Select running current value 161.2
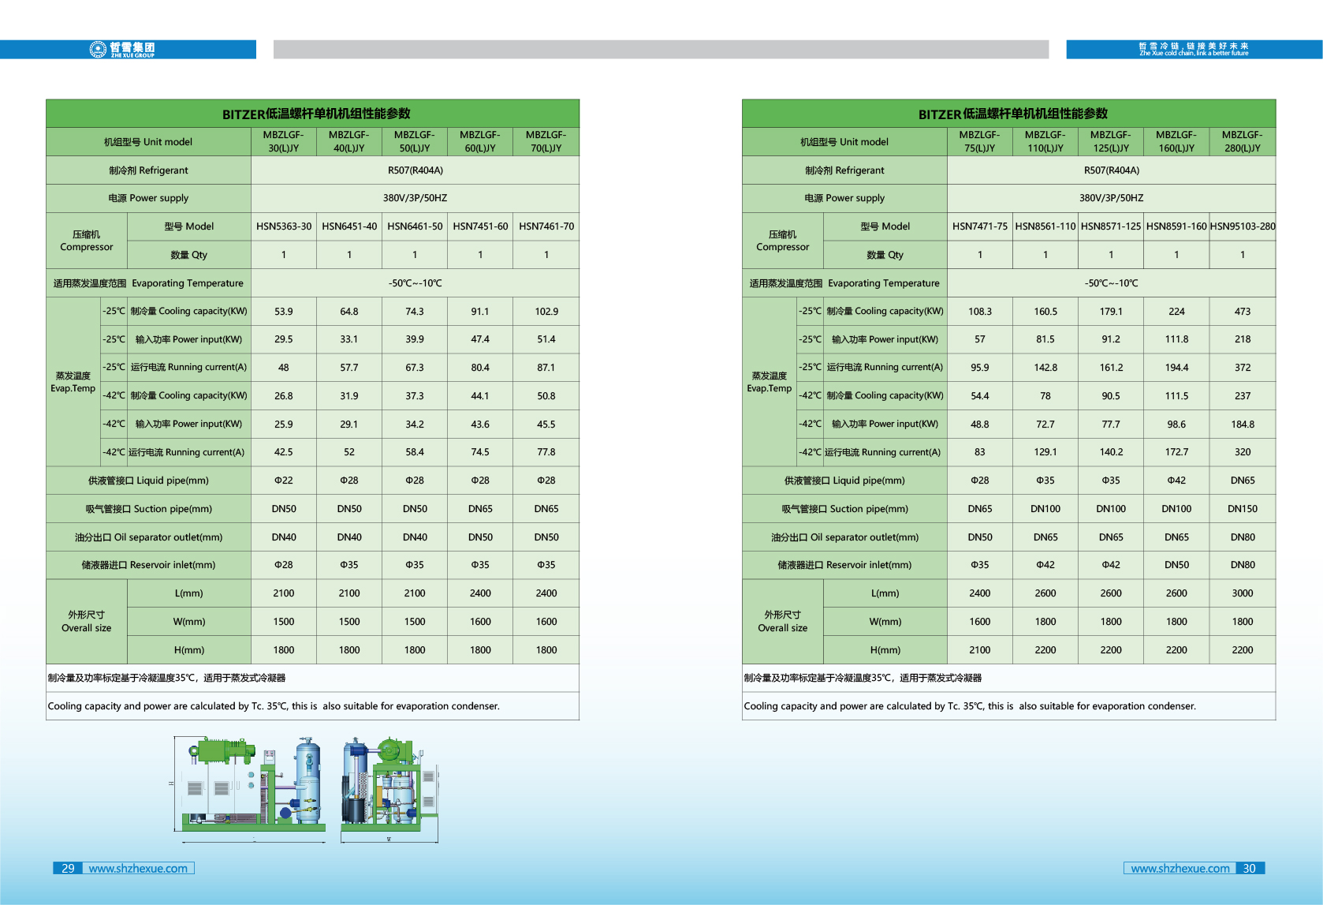The image size is (1323, 905). click(x=1111, y=368)
